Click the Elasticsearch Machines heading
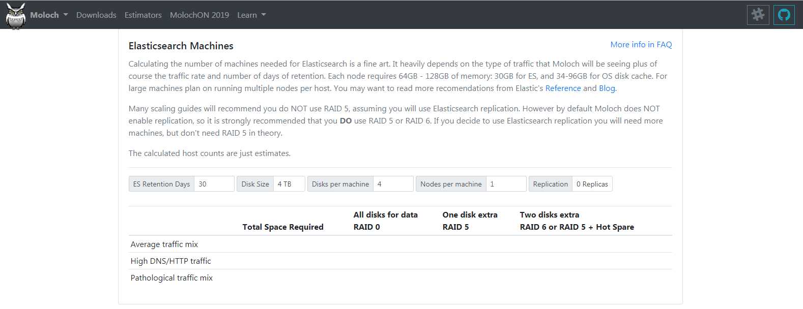Screen dimensions: 803x309 click(x=181, y=46)
